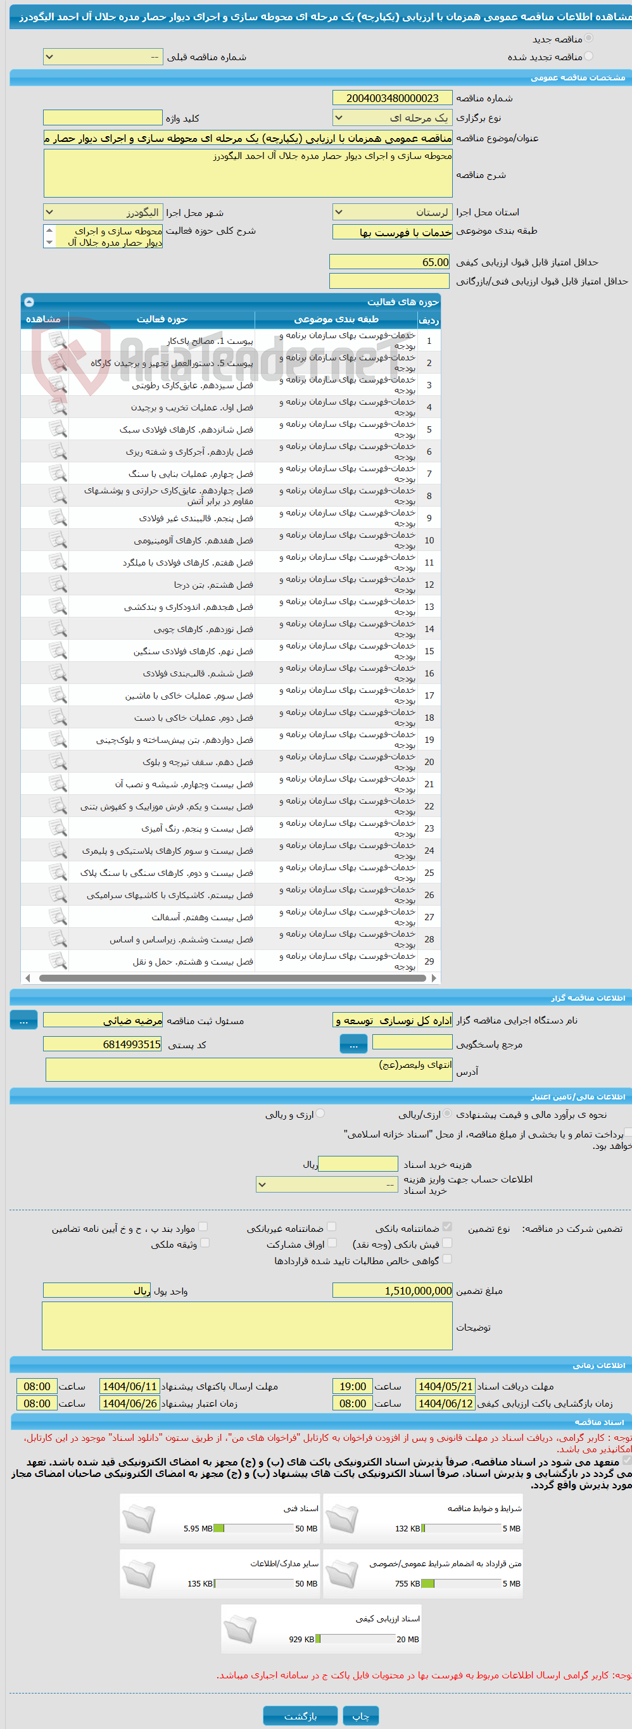
Task: Click the هزینه خرید اسناد input field
Action: pos(358,1164)
